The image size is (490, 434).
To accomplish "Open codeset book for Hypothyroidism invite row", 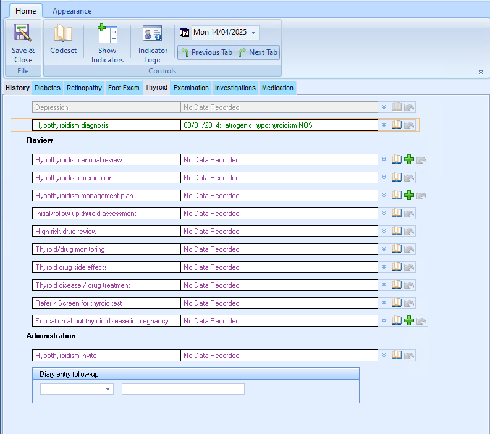I will pos(397,355).
